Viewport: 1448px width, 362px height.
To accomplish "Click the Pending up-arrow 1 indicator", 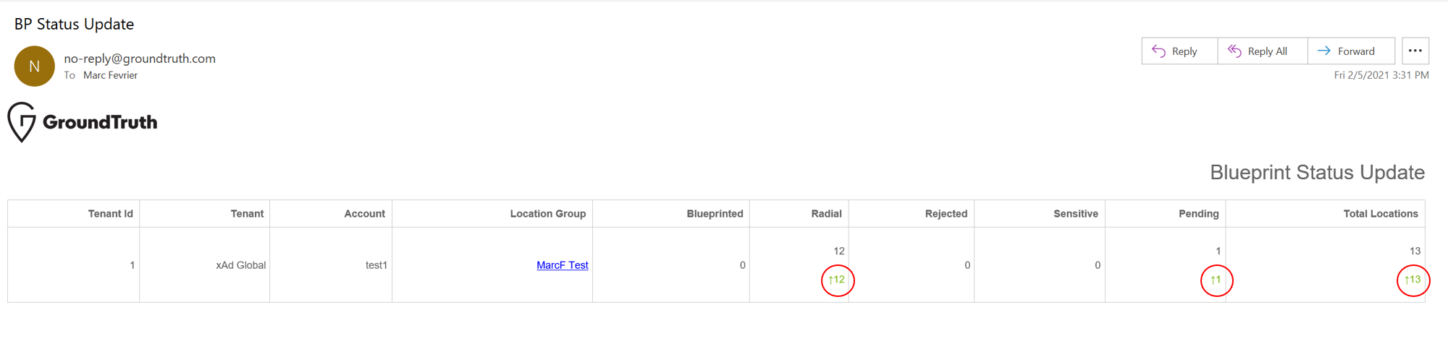I will [x=1216, y=280].
